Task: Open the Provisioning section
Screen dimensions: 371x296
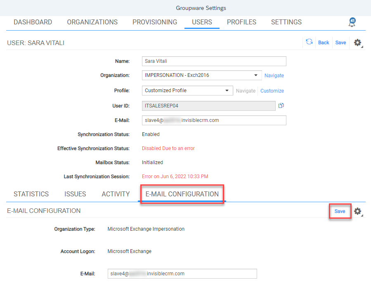Action: coord(155,22)
